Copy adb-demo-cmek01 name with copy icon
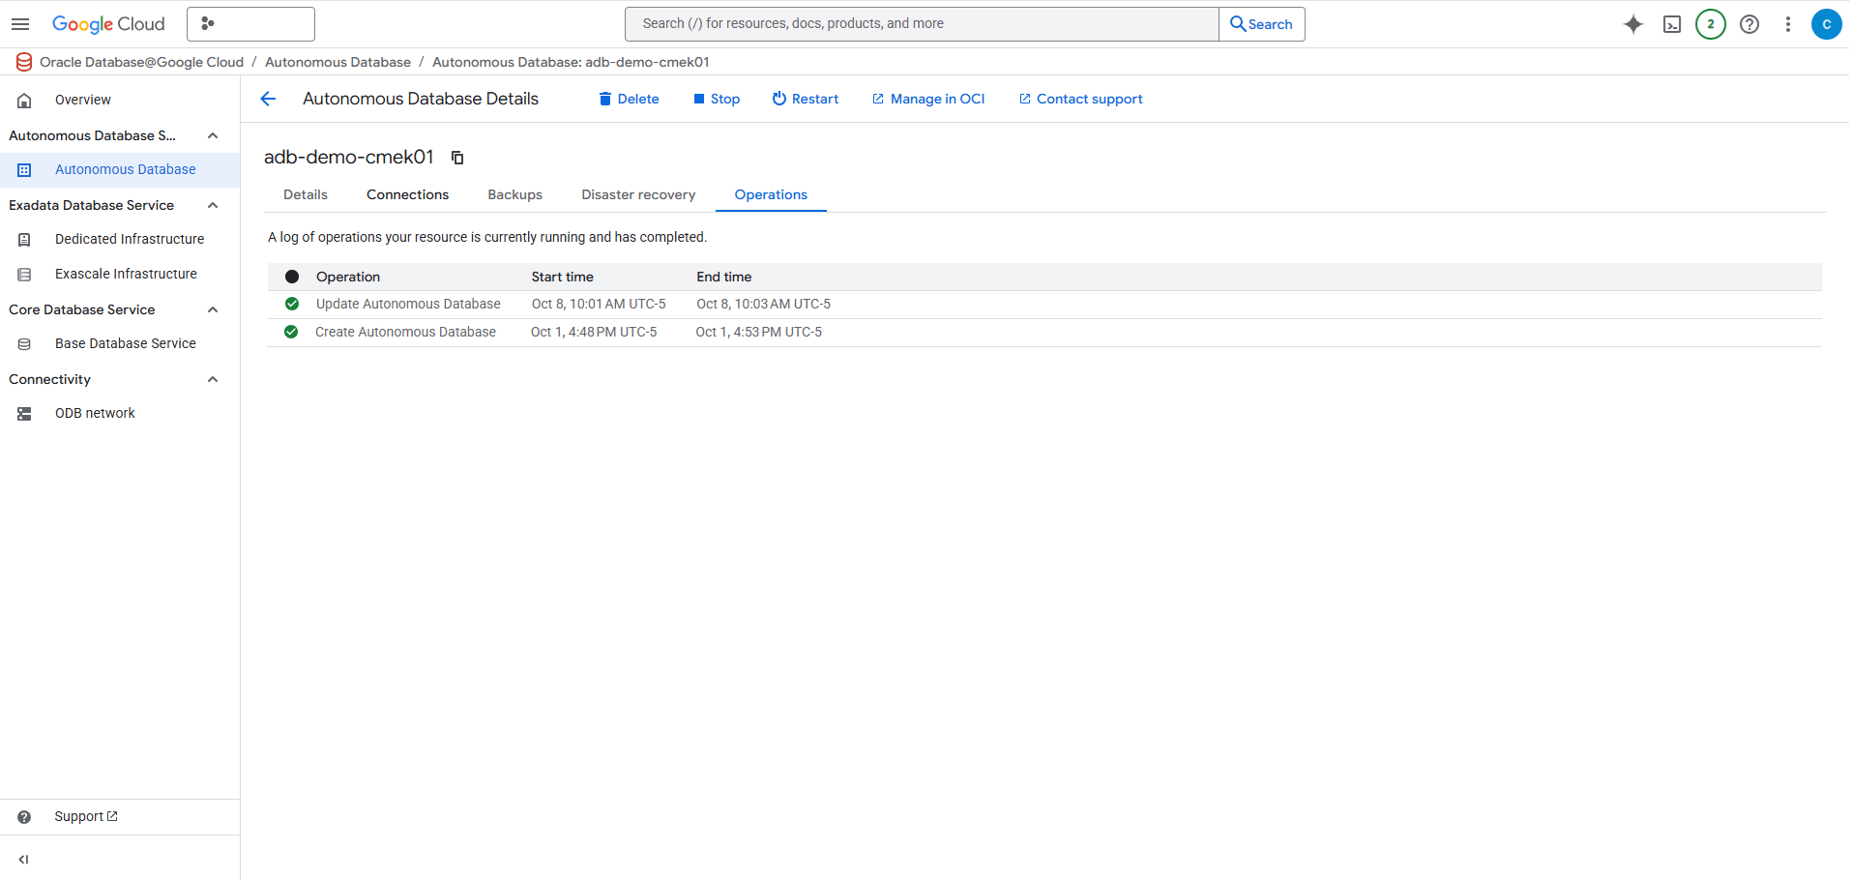 [x=456, y=157]
